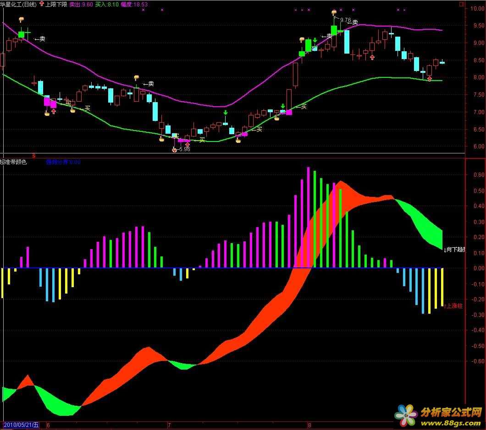This screenshot has width=486, height=430.
Task: Click month 7 marker on time axis
Action: tap(169, 425)
